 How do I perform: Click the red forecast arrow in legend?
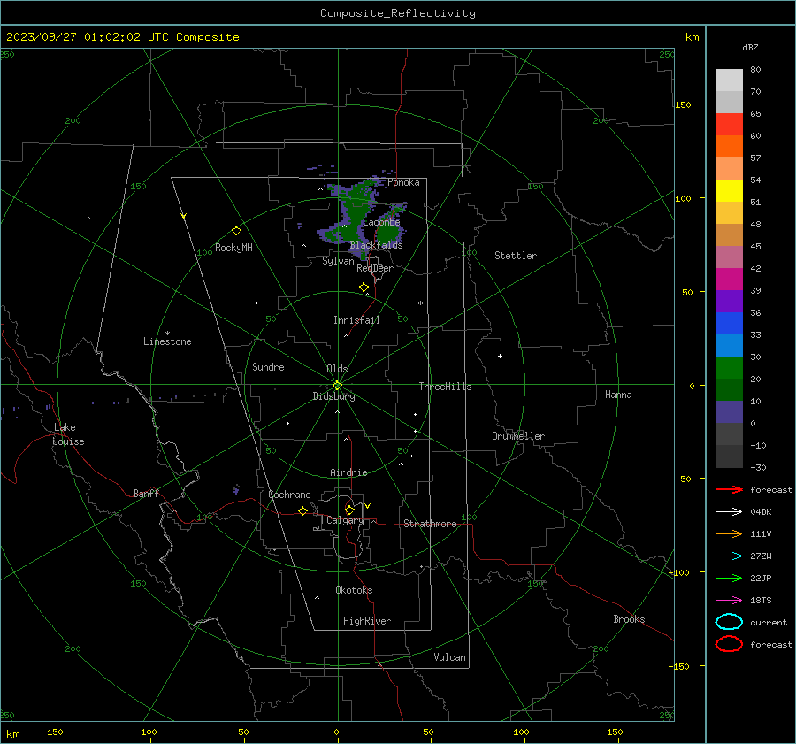pos(729,489)
